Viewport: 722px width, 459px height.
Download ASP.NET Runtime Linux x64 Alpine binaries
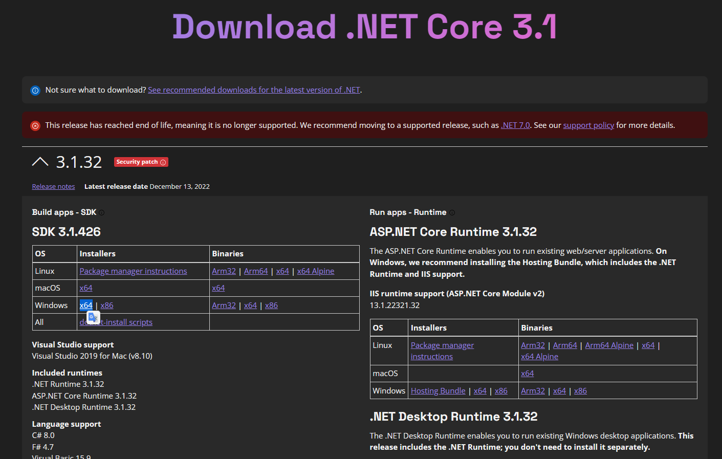[x=539, y=357]
